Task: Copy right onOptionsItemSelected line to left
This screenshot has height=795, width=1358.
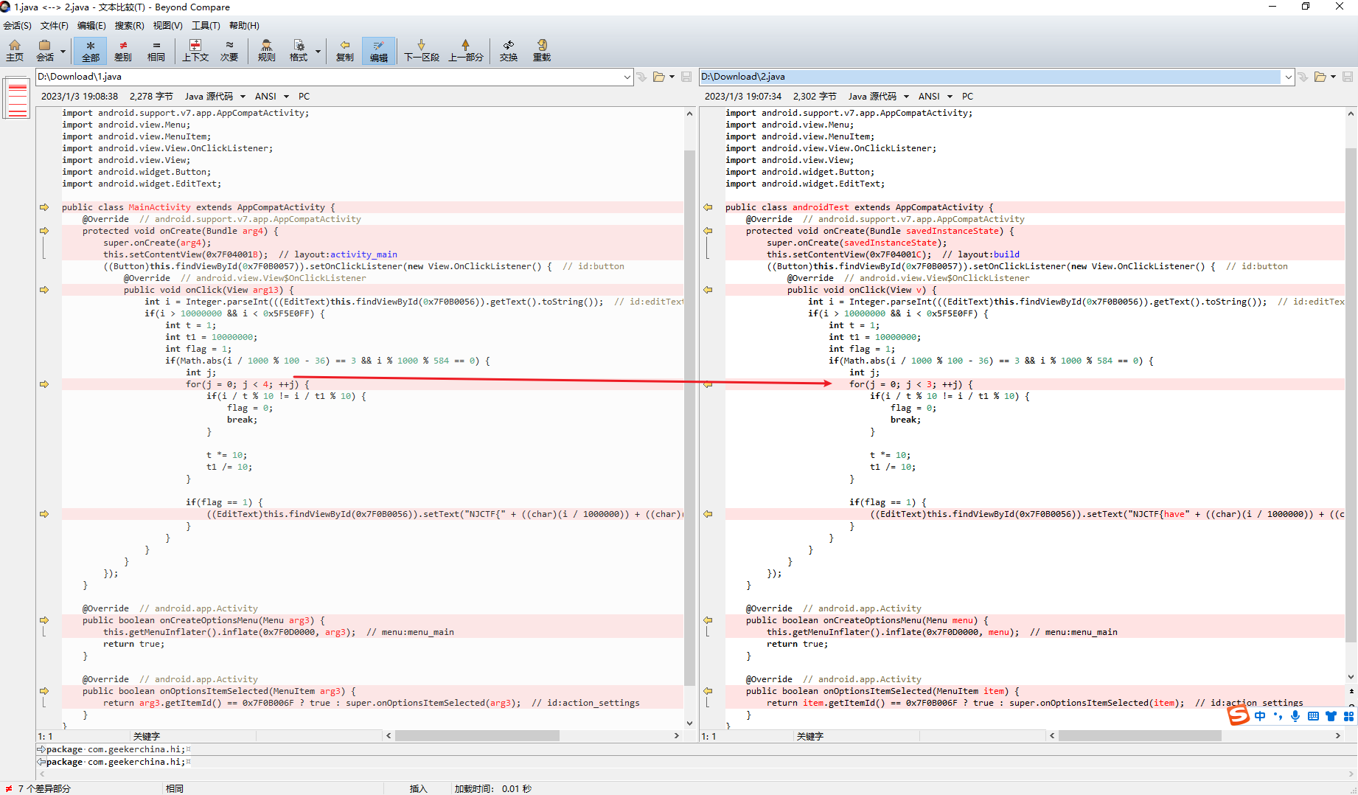Action: pos(708,691)
